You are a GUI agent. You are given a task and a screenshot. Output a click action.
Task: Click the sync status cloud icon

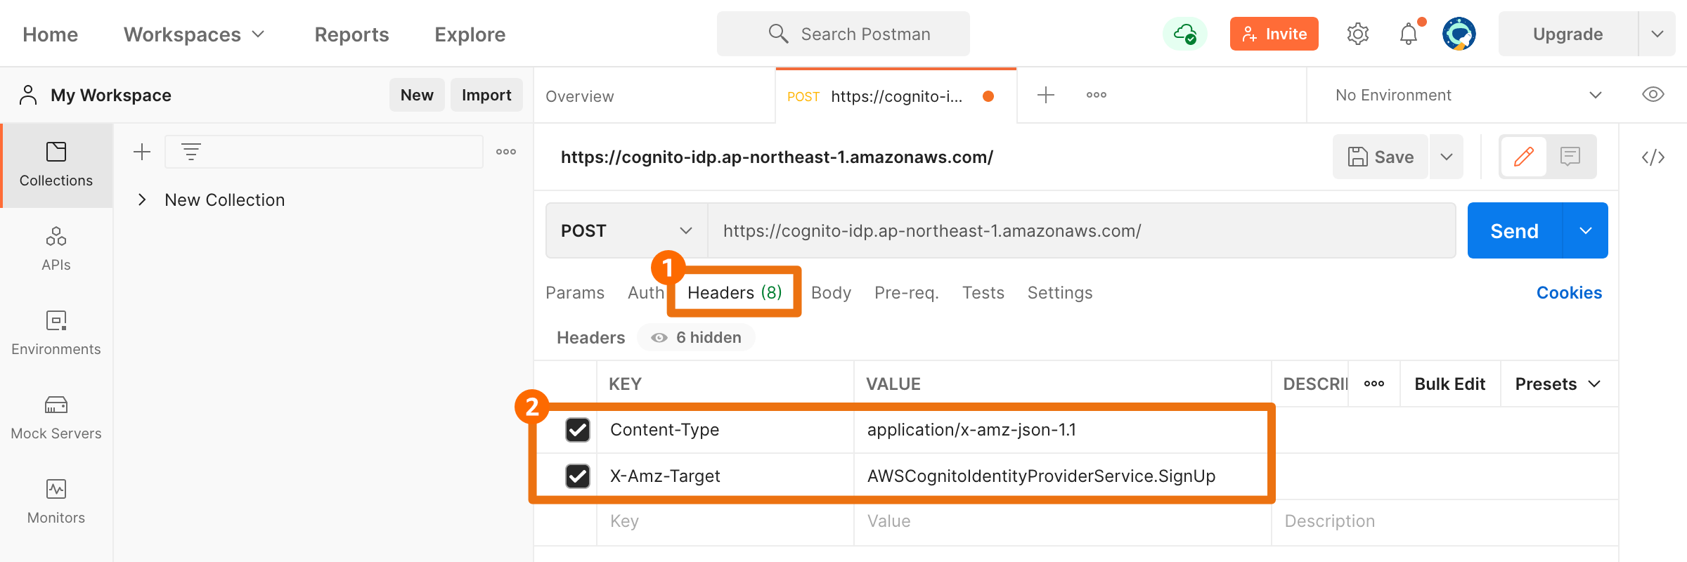(x=1185, y=34)
